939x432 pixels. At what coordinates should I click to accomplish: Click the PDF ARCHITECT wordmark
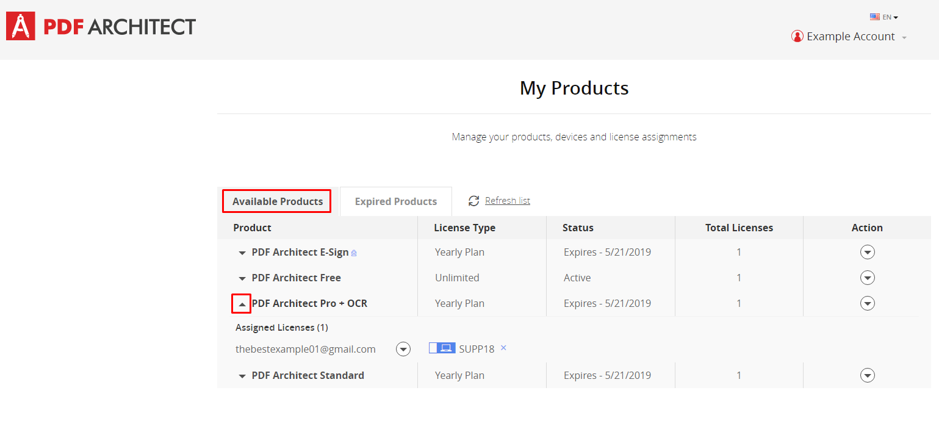120,27
